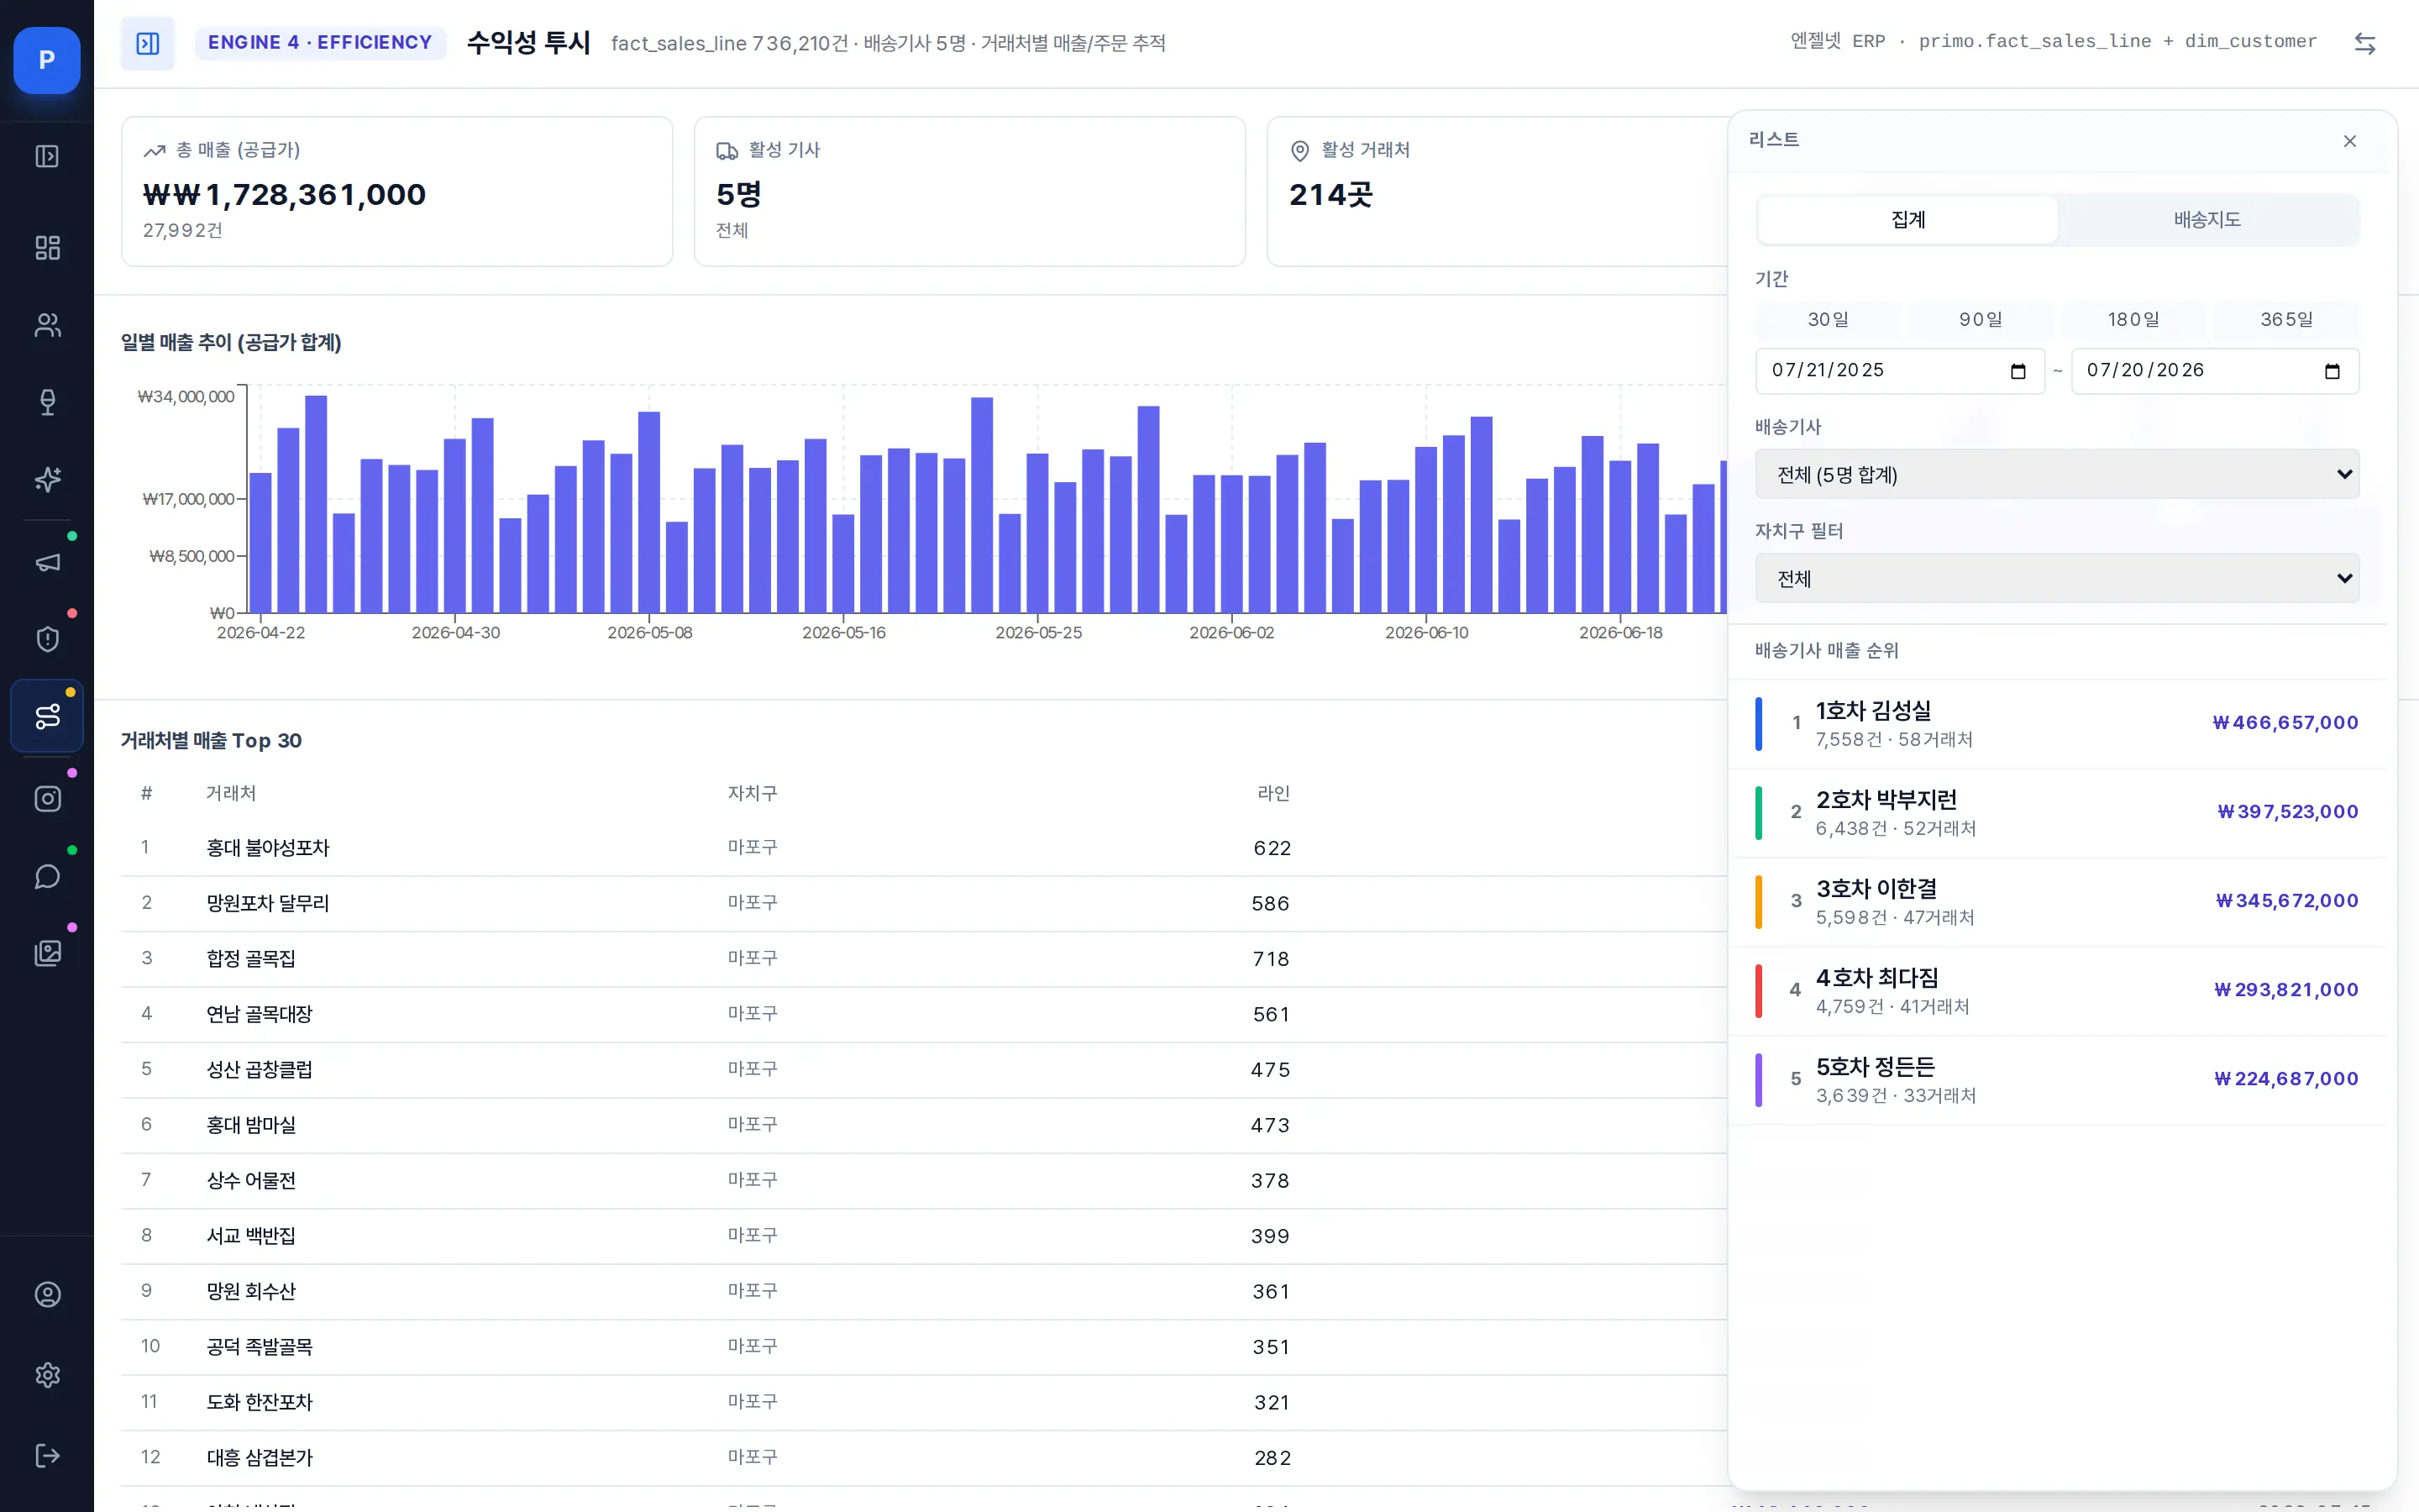The image size is (2419, 1512).
Task: Switch to the 집계 tab
Action: click(x=1907, y=220)
